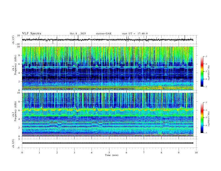Viewport: 221px width, 171px height.
Task: Click the "VLF Spectra" plot title
Action: tap(32, 34)
